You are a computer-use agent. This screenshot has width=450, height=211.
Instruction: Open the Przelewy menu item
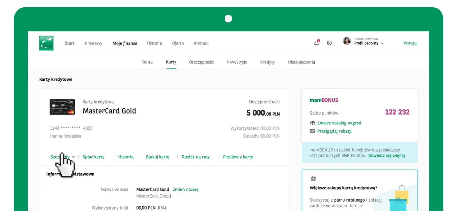point(93,43)
